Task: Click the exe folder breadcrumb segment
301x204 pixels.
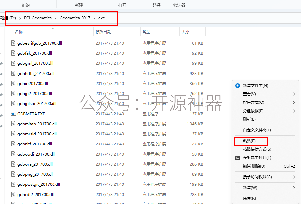Action: (102, 18)
